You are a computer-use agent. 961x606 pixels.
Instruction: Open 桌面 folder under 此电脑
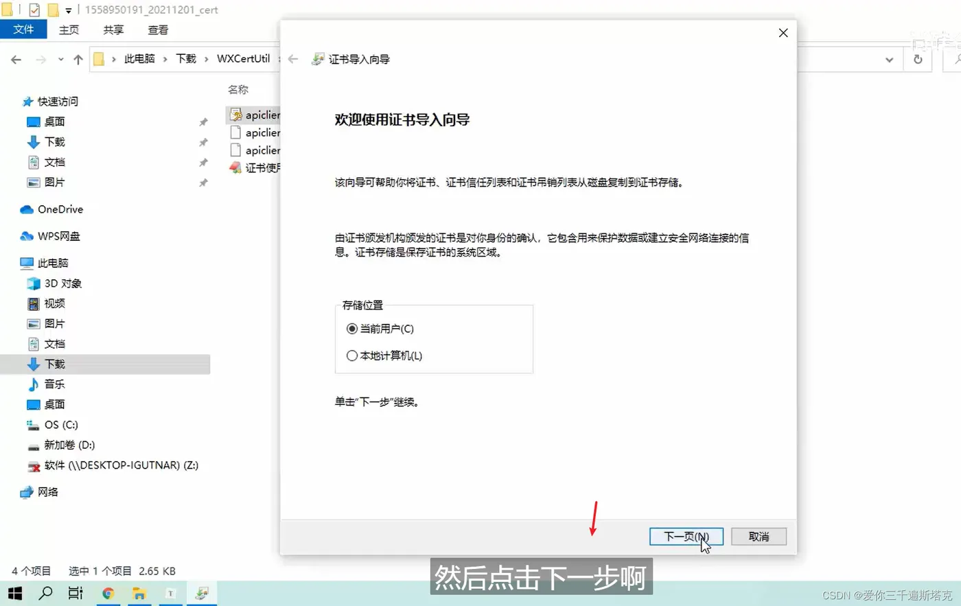[x=54, y=404]
